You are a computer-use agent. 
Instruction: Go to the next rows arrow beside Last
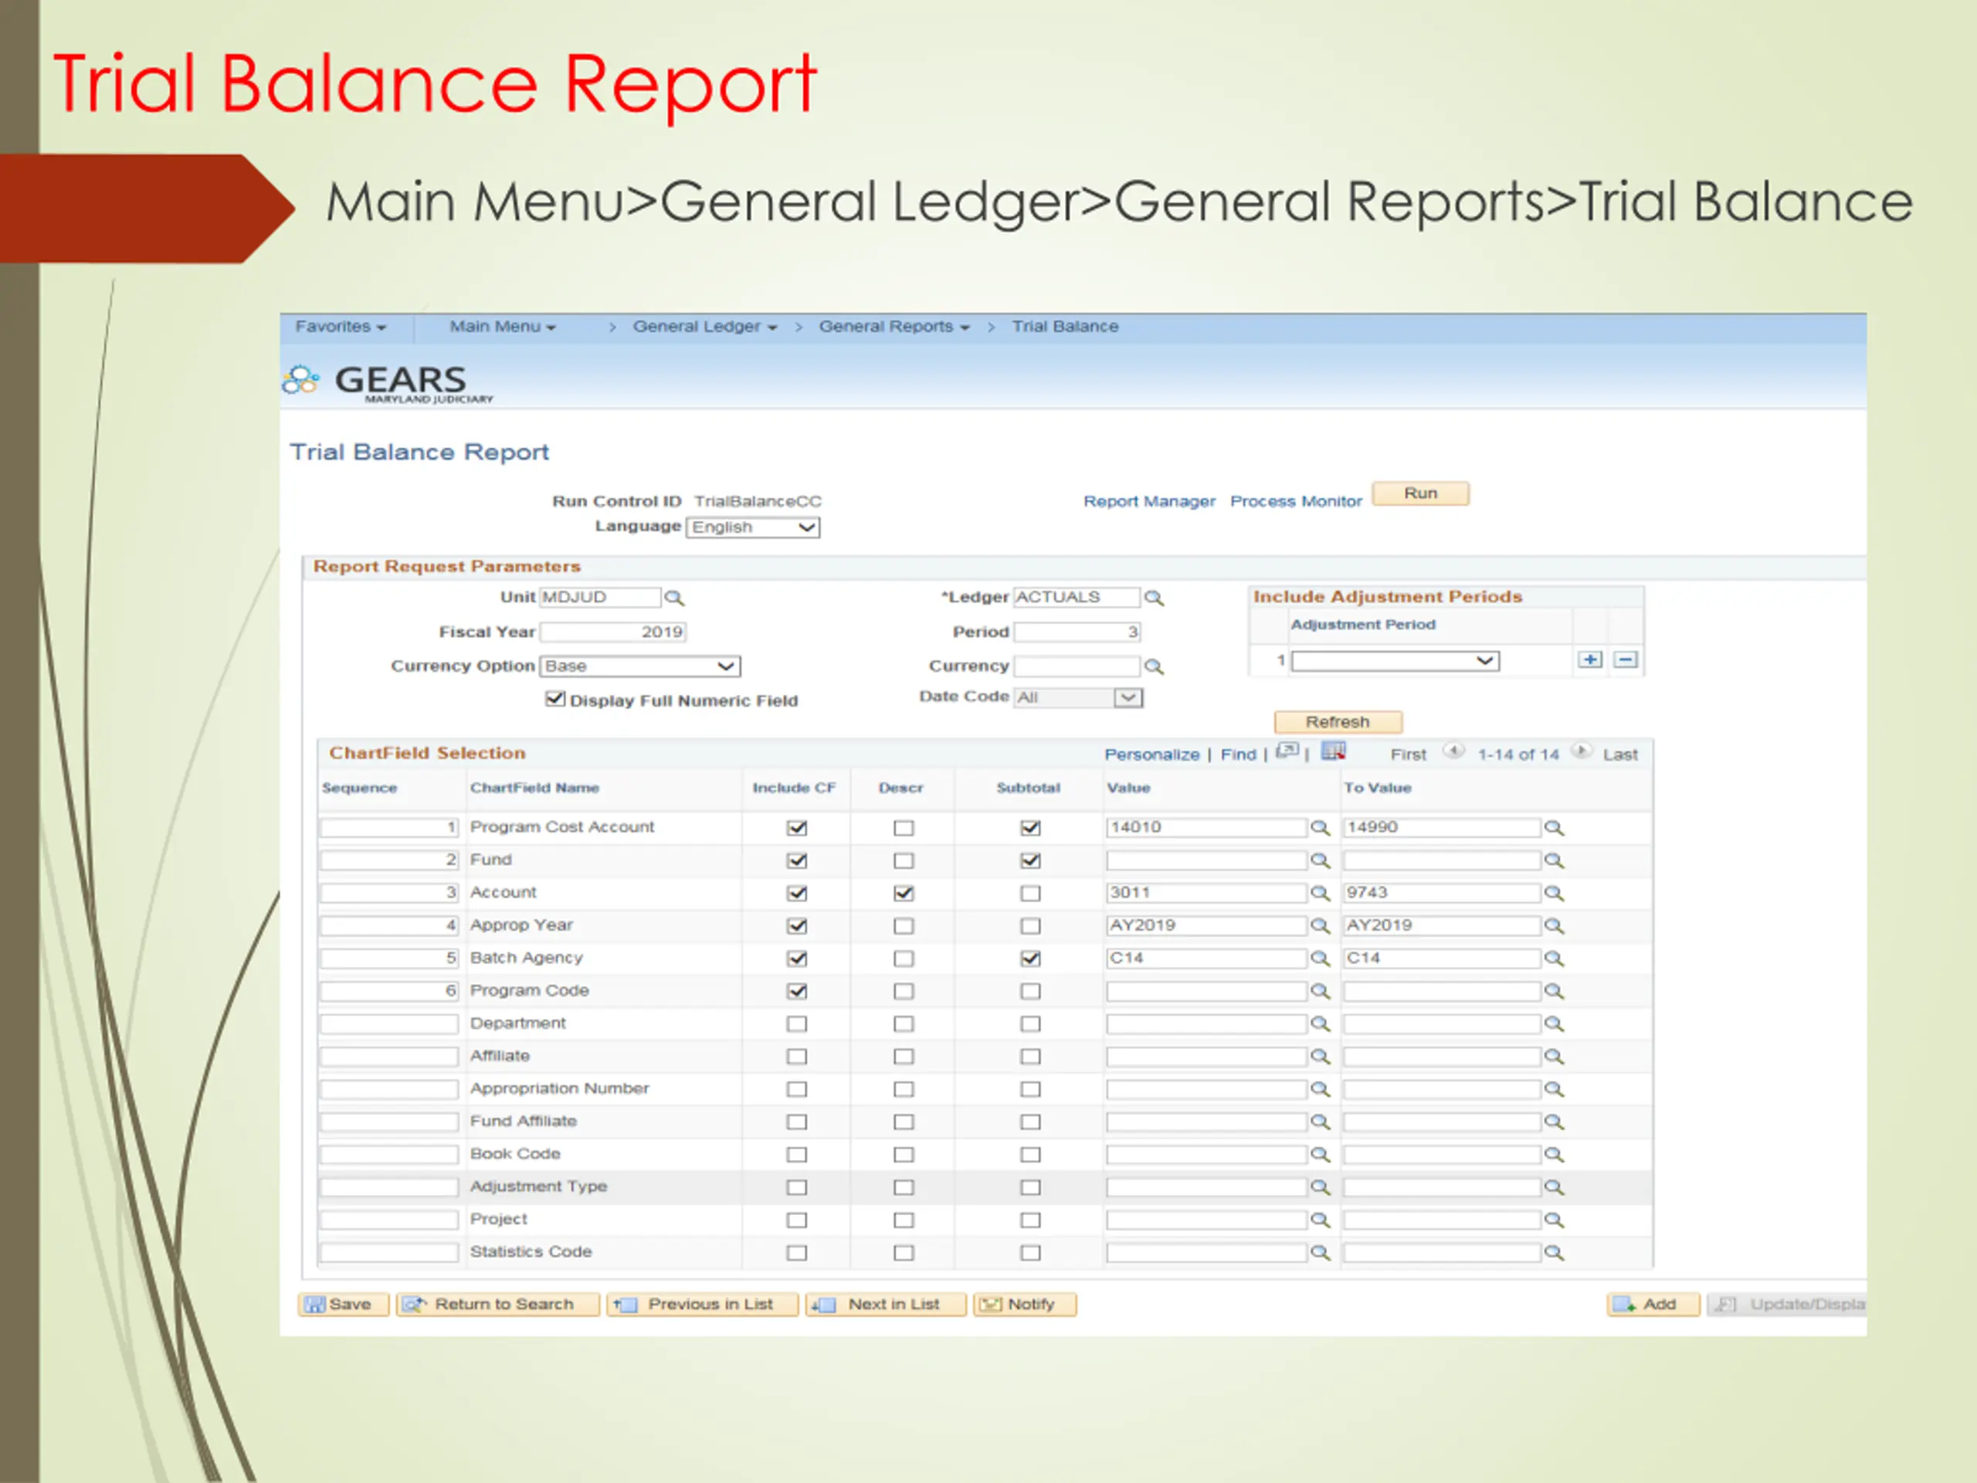1581,752
